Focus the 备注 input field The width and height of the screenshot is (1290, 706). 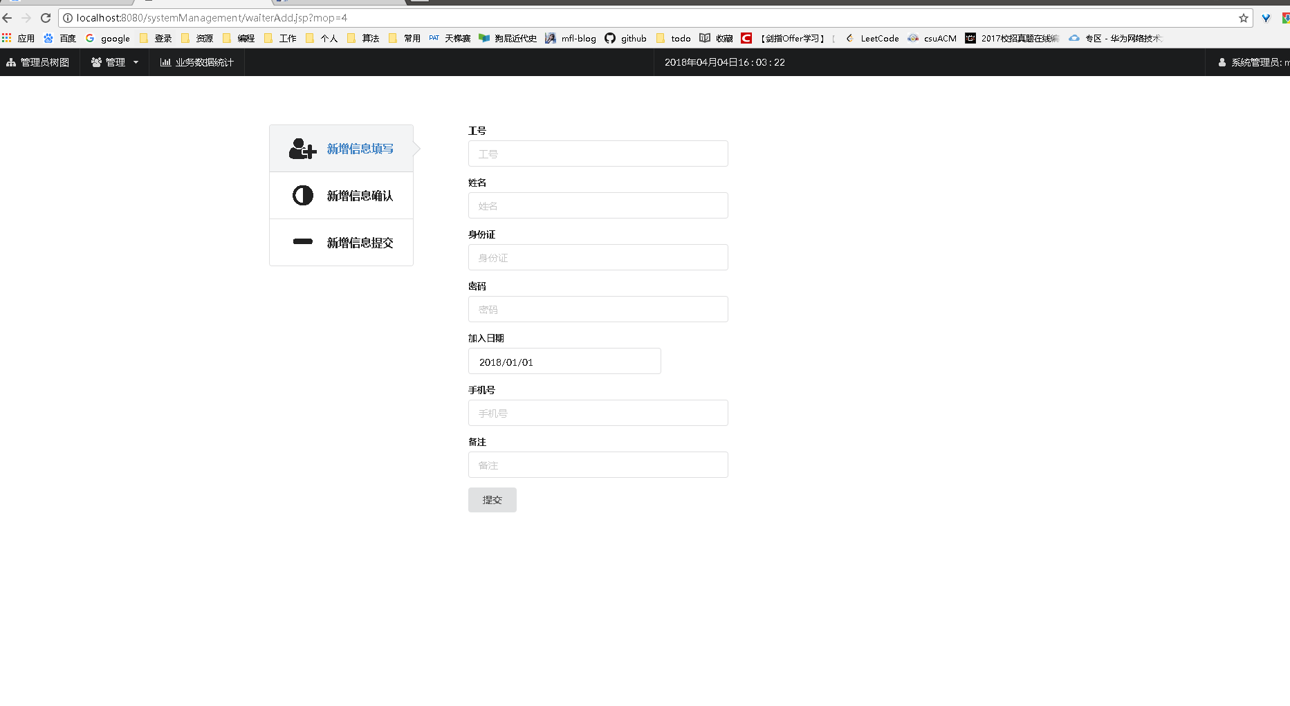598,465
